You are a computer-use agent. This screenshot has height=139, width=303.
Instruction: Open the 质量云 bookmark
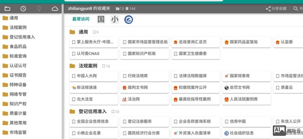pyautogui.click(x=288, y=88)
